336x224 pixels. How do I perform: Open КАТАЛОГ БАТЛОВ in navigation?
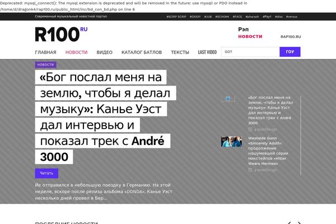click(x=142, y=52)
